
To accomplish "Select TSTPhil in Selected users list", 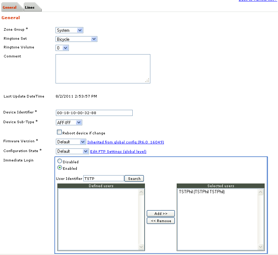I will pyautogui.click(x=202, y=192).
